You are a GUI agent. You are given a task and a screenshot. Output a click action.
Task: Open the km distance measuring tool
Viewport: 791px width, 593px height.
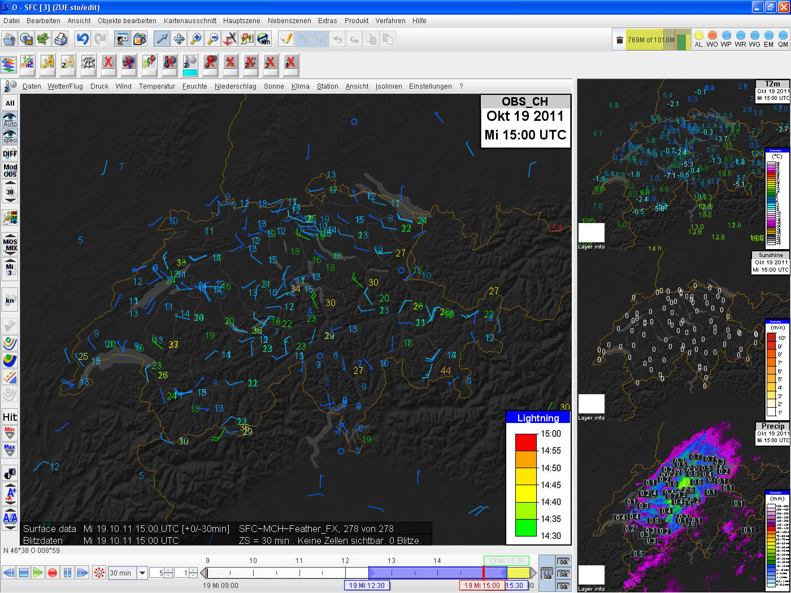click(x=264, y=39)
